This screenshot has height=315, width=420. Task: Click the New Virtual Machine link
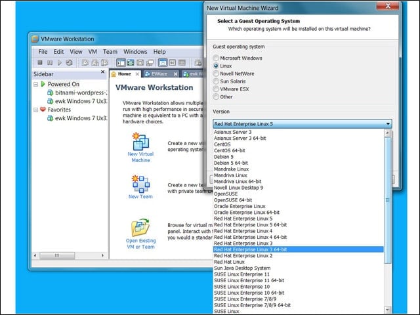click(140, 157)
